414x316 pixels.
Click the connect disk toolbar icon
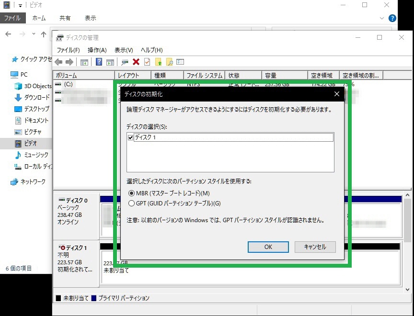tap(125, 62)
